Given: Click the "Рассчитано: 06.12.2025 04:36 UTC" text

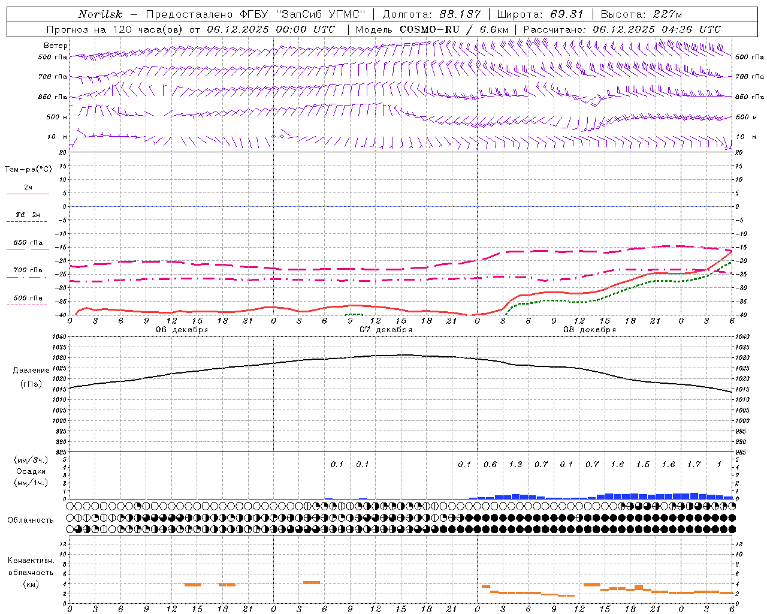Looking at the screenshot, I should (622, 29).
